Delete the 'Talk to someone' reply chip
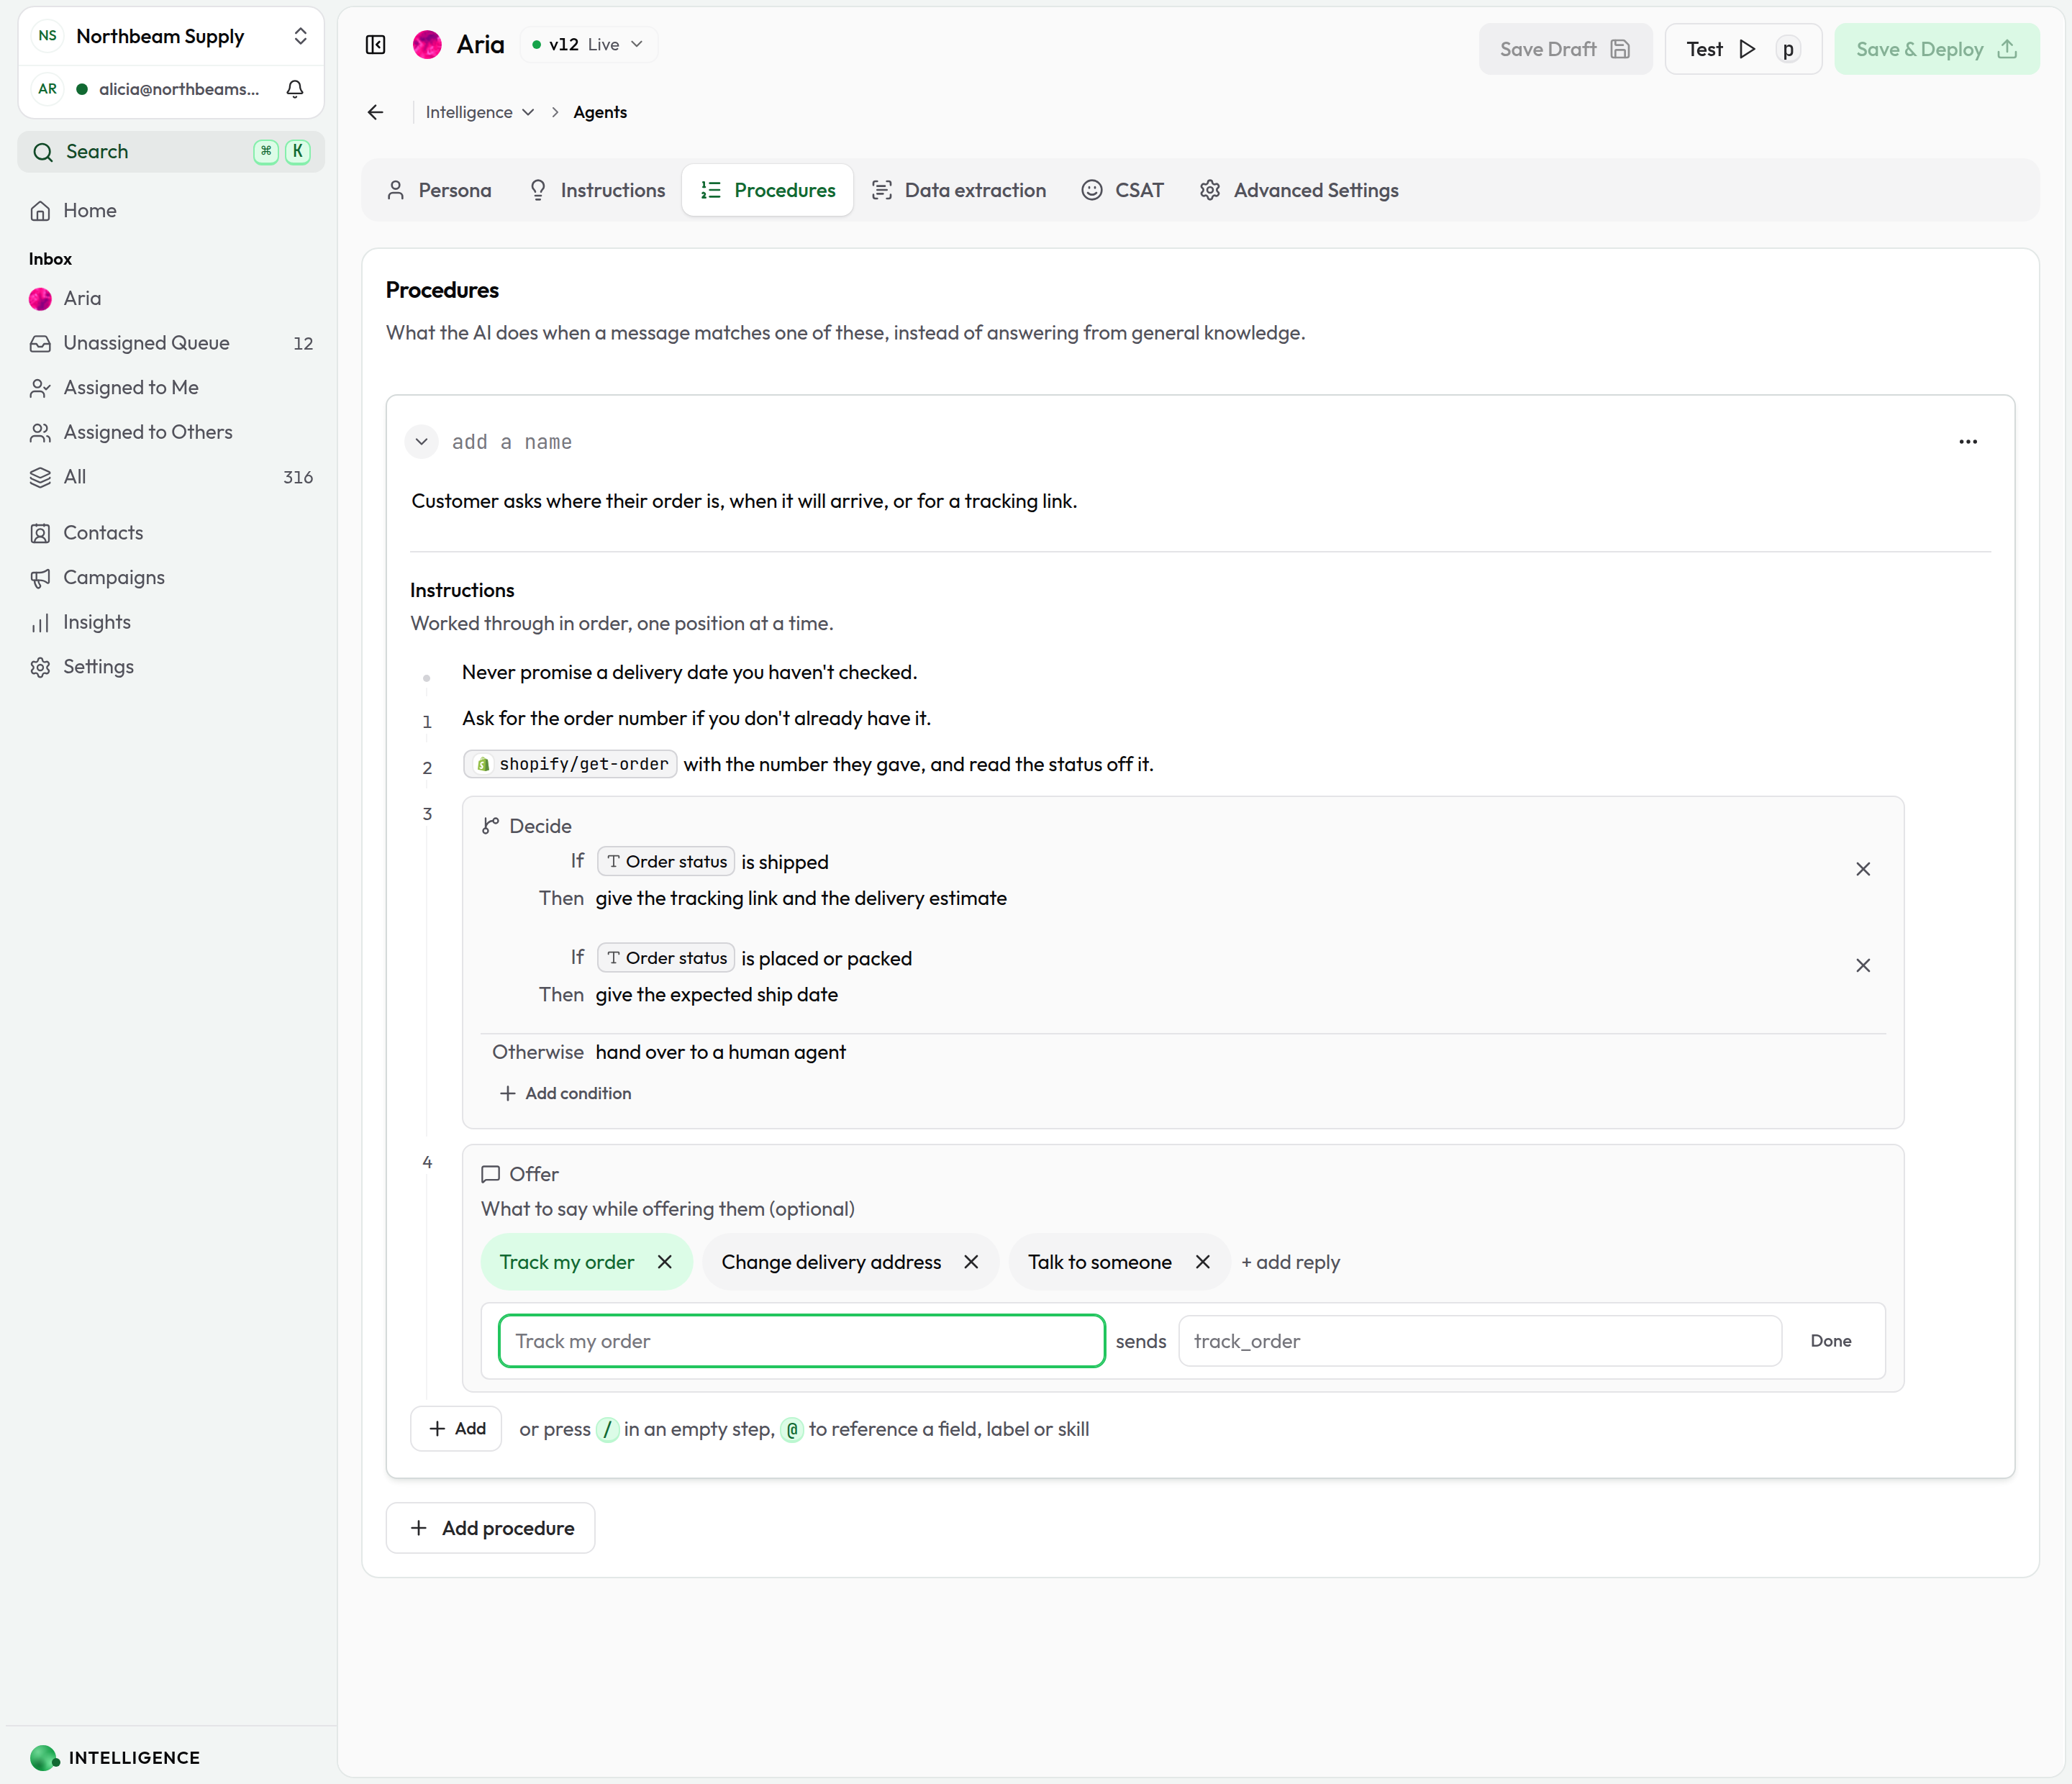2072x1784 pixels. (1202, 1262)
